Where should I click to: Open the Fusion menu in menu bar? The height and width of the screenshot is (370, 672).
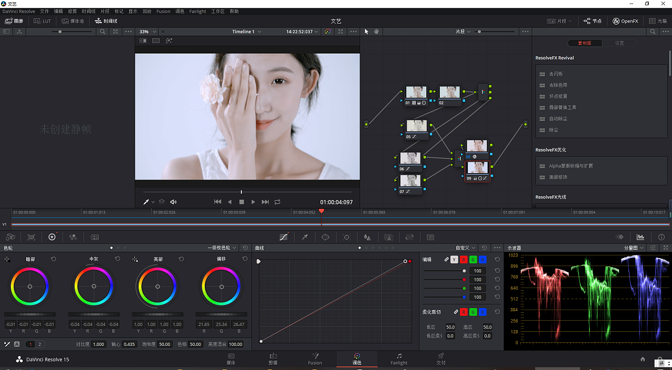tap(163, 11)
